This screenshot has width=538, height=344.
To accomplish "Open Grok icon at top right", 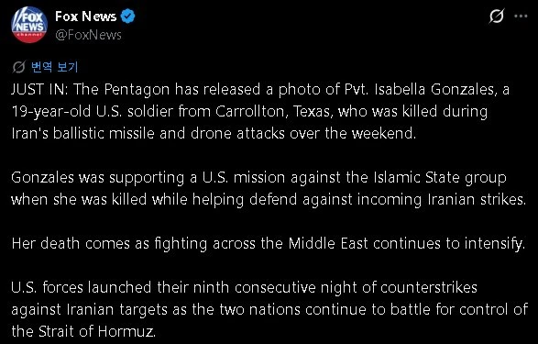I will 497,17.
